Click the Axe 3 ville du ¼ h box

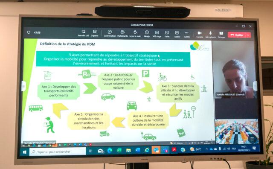[x=178, y=92]
